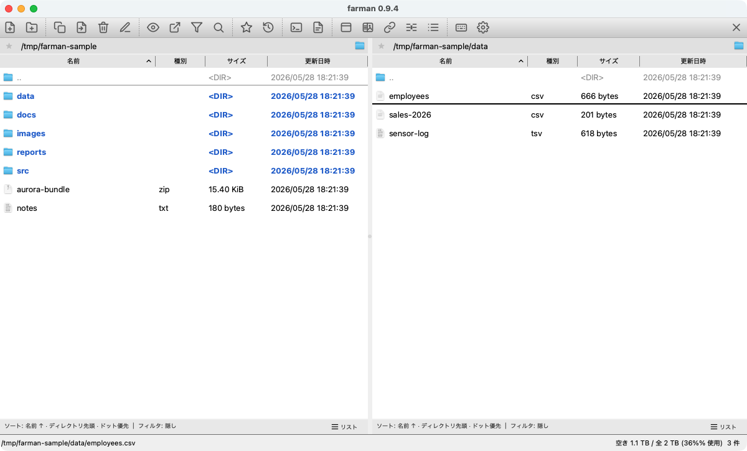The image size is (747, 451).
Task: Click the disk free space status text
Action: (x=669, y=443)
